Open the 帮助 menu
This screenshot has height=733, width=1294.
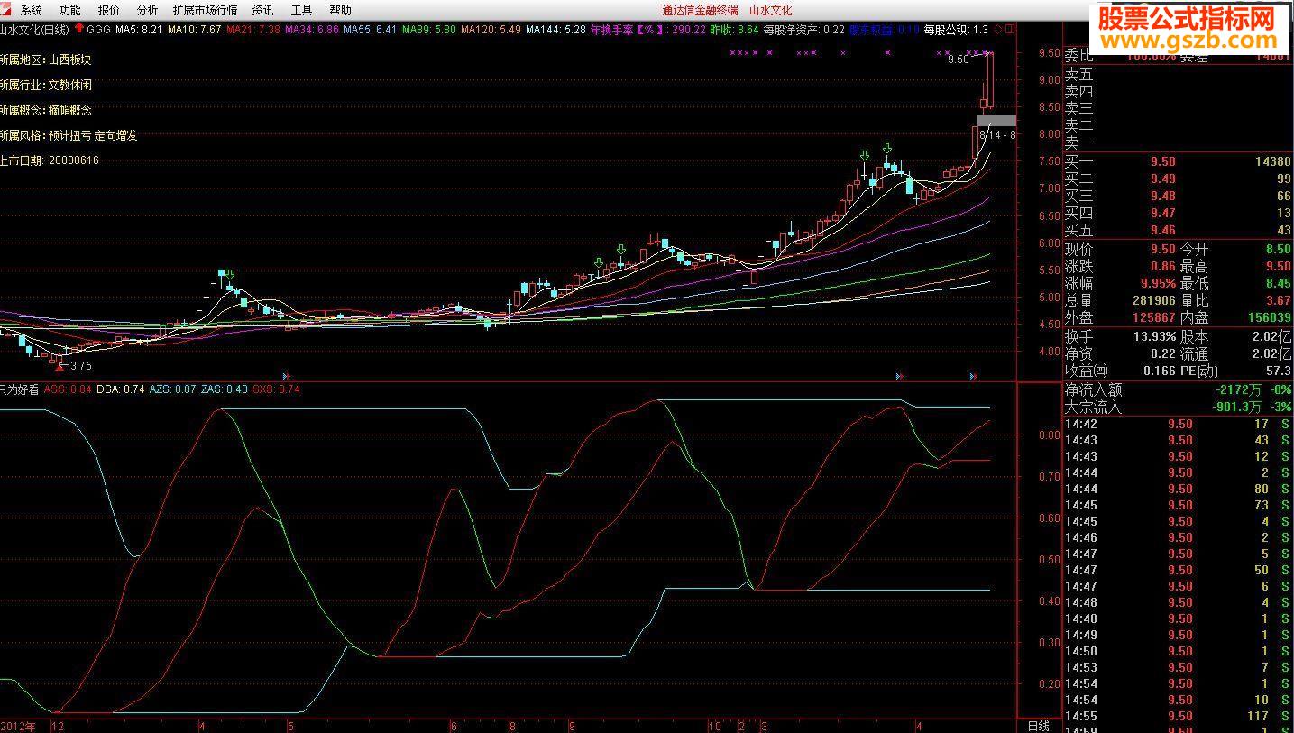coord(340,10)
